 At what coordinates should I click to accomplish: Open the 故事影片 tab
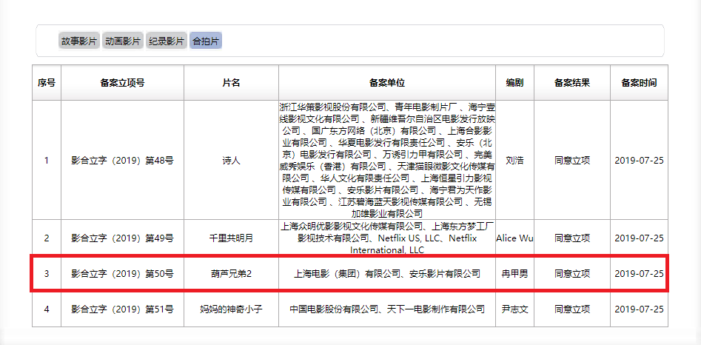(x=79, y=41)
